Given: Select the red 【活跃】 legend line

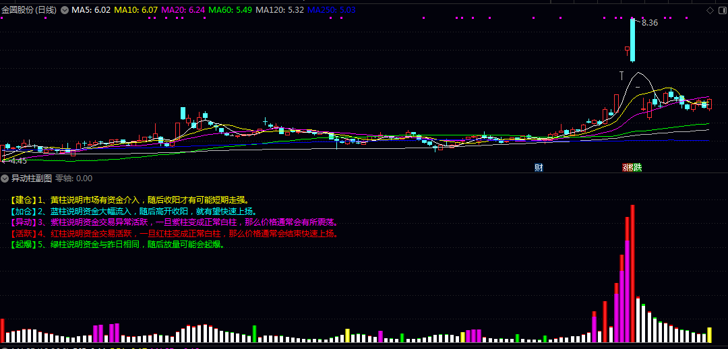Looking at the screenshot, I should 174,233.
